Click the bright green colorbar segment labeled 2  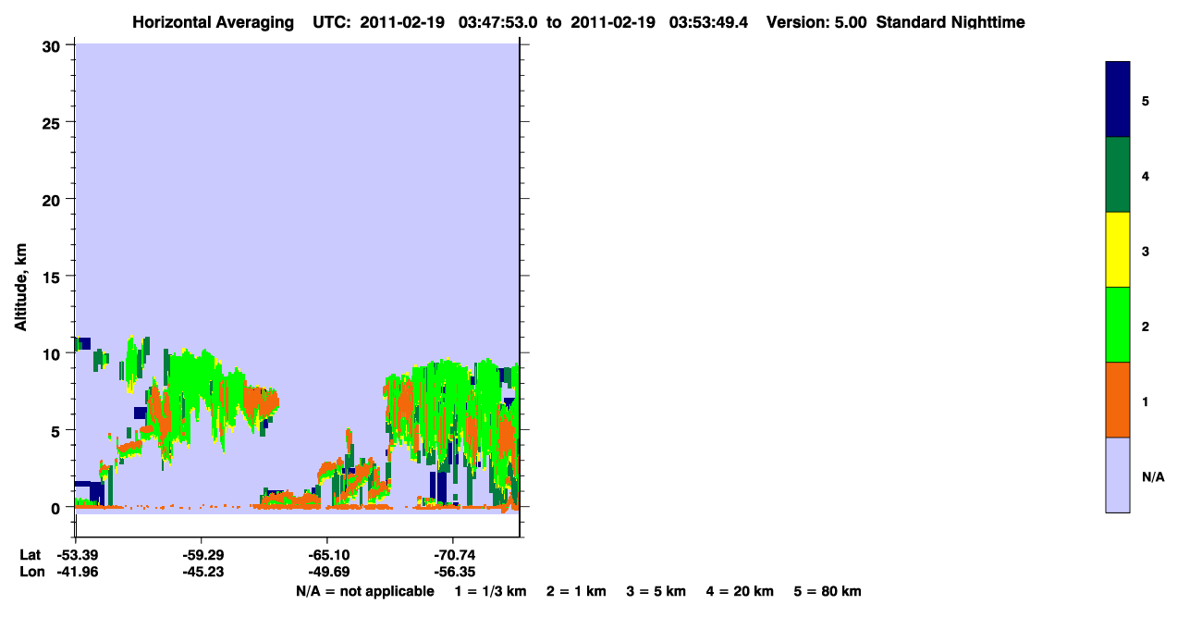tap(1118, 325)
